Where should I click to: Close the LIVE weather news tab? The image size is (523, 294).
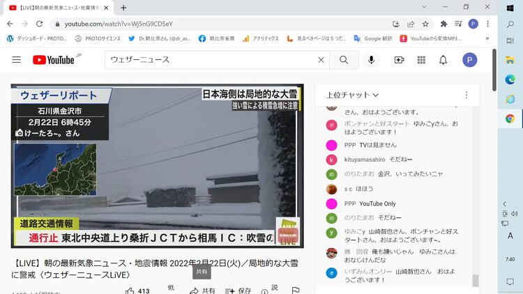click(x=106, y=8)
